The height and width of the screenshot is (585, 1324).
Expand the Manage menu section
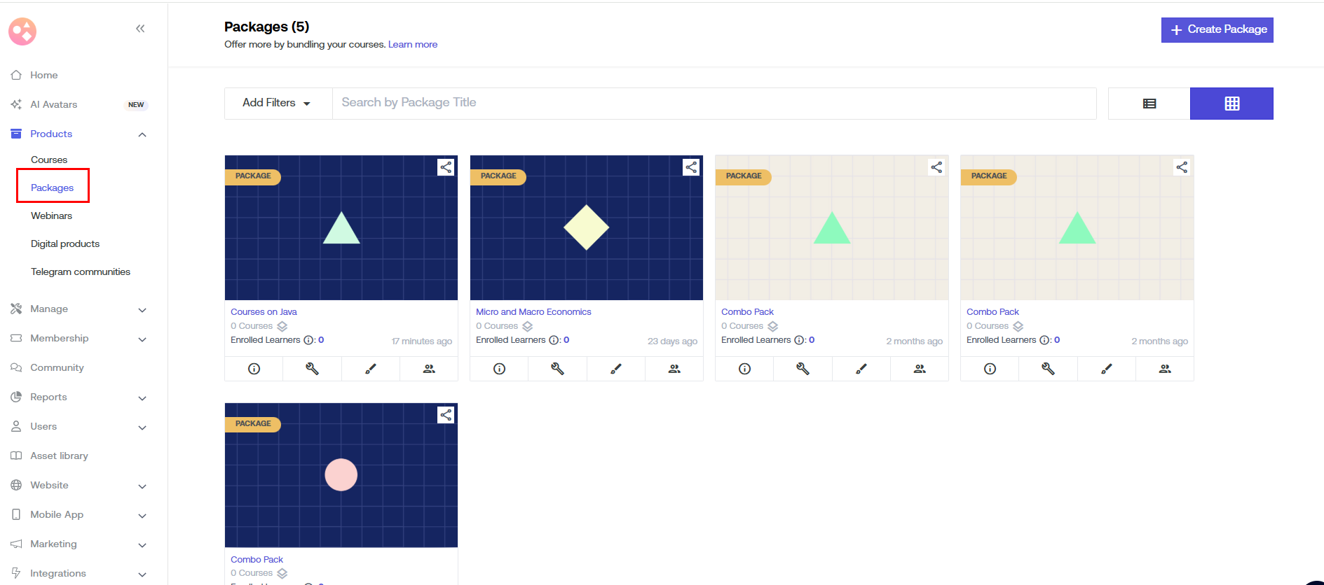pyautogui.click(x=77, y=309)
